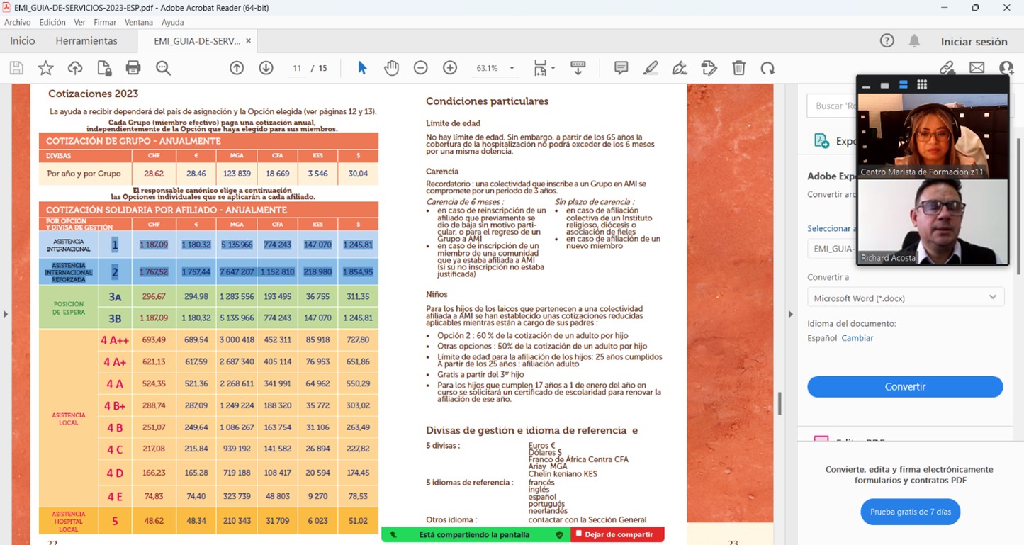Open the sign document pen tool
Screen dimensions: 1024x545
click(x=680, y=68)
